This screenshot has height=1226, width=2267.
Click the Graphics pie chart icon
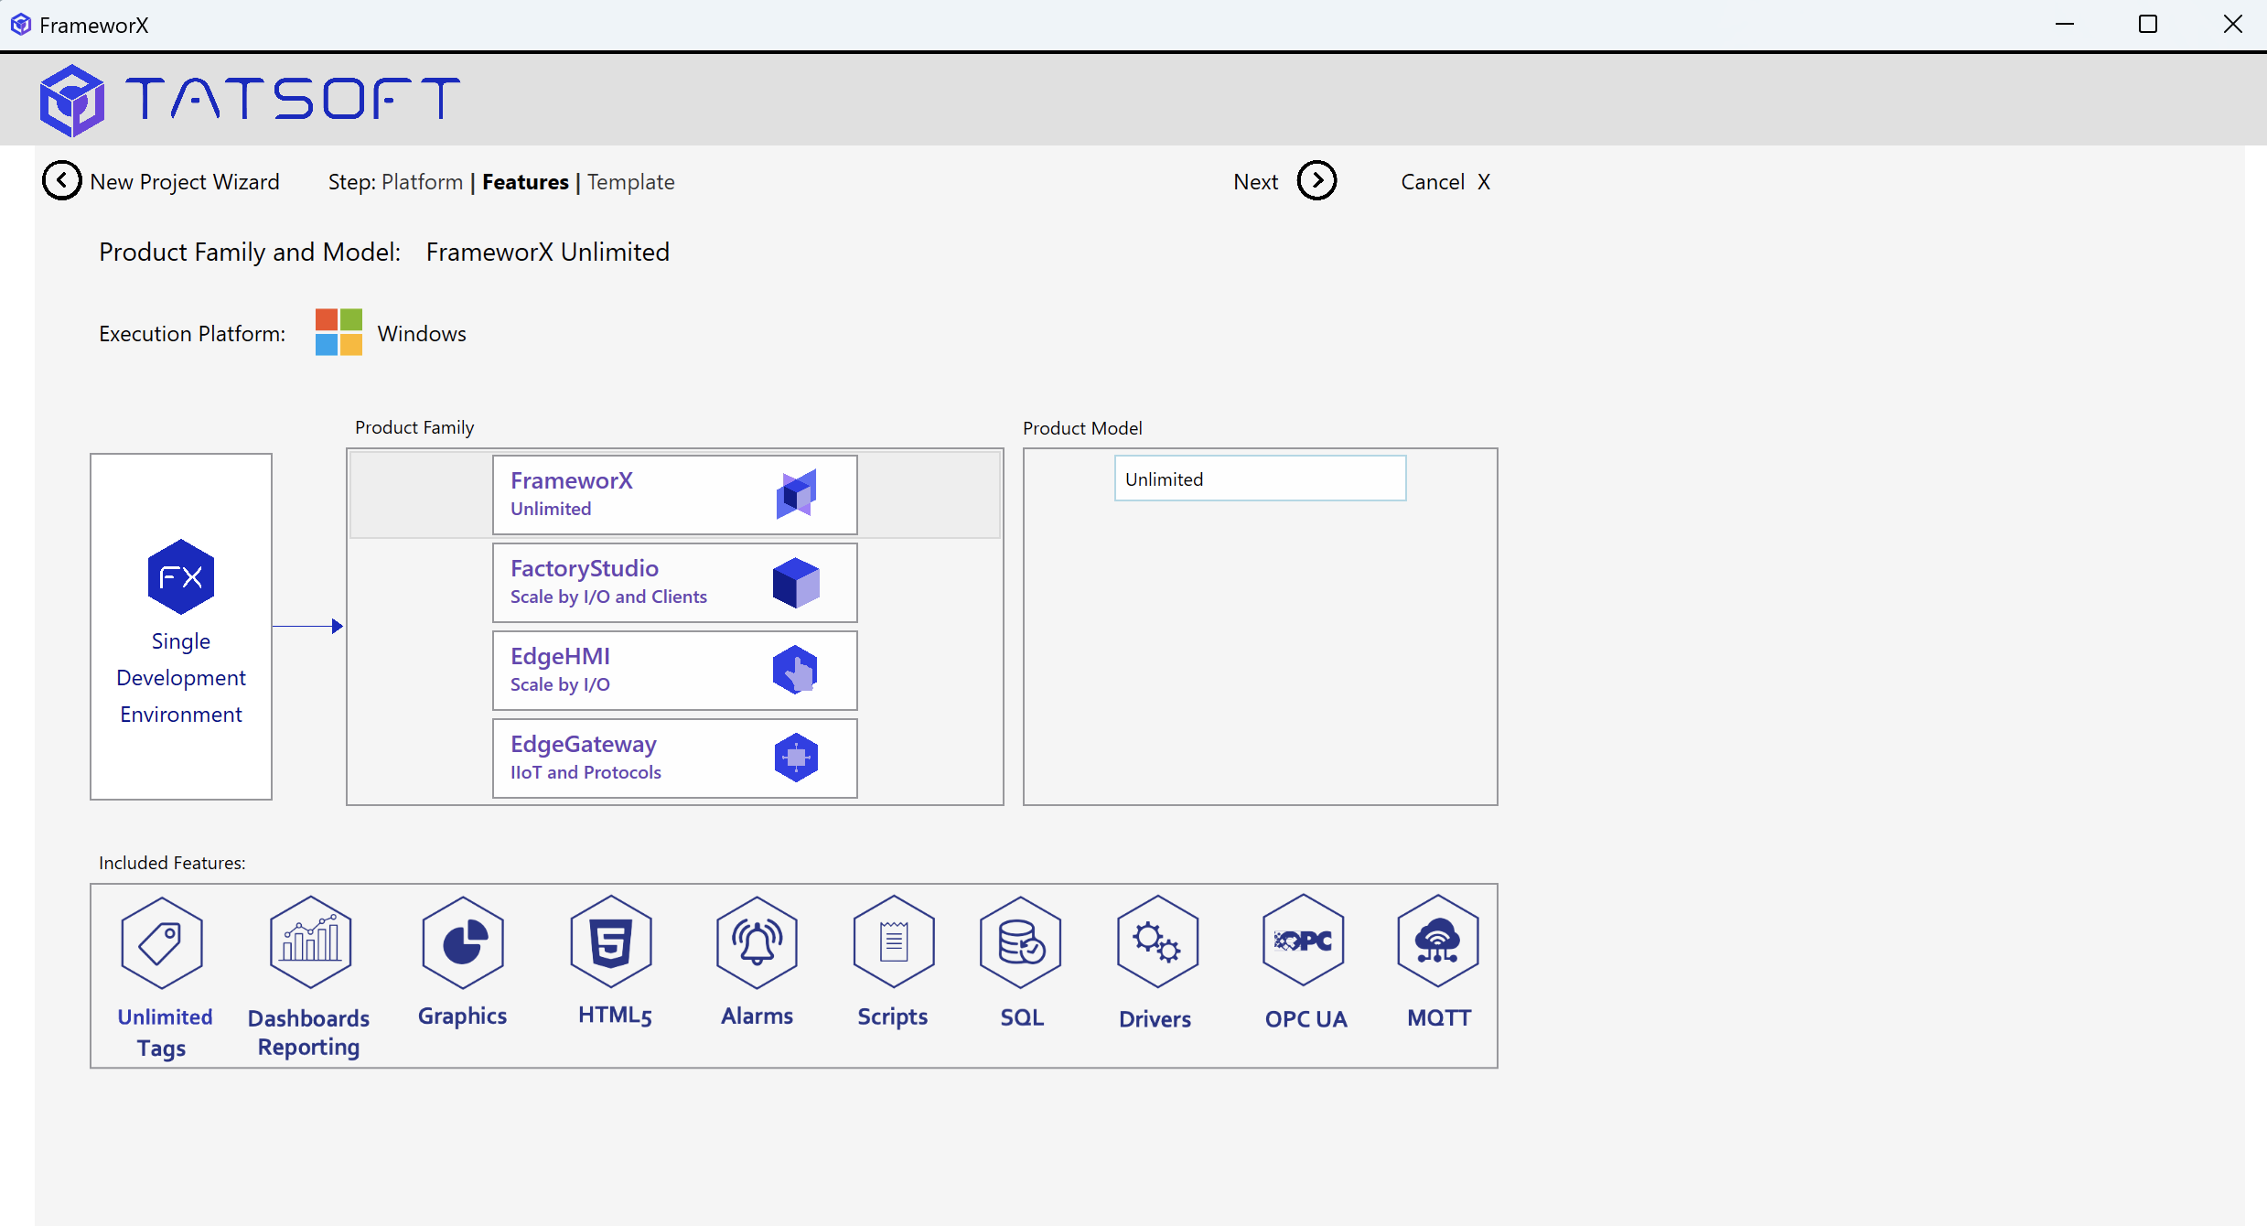coord(463,942)
